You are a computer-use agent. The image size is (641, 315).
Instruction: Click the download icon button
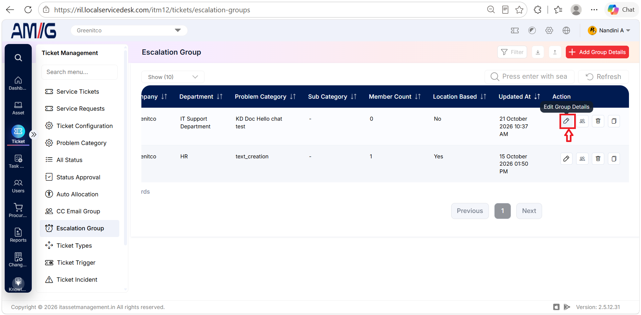[x=538, y=52]
